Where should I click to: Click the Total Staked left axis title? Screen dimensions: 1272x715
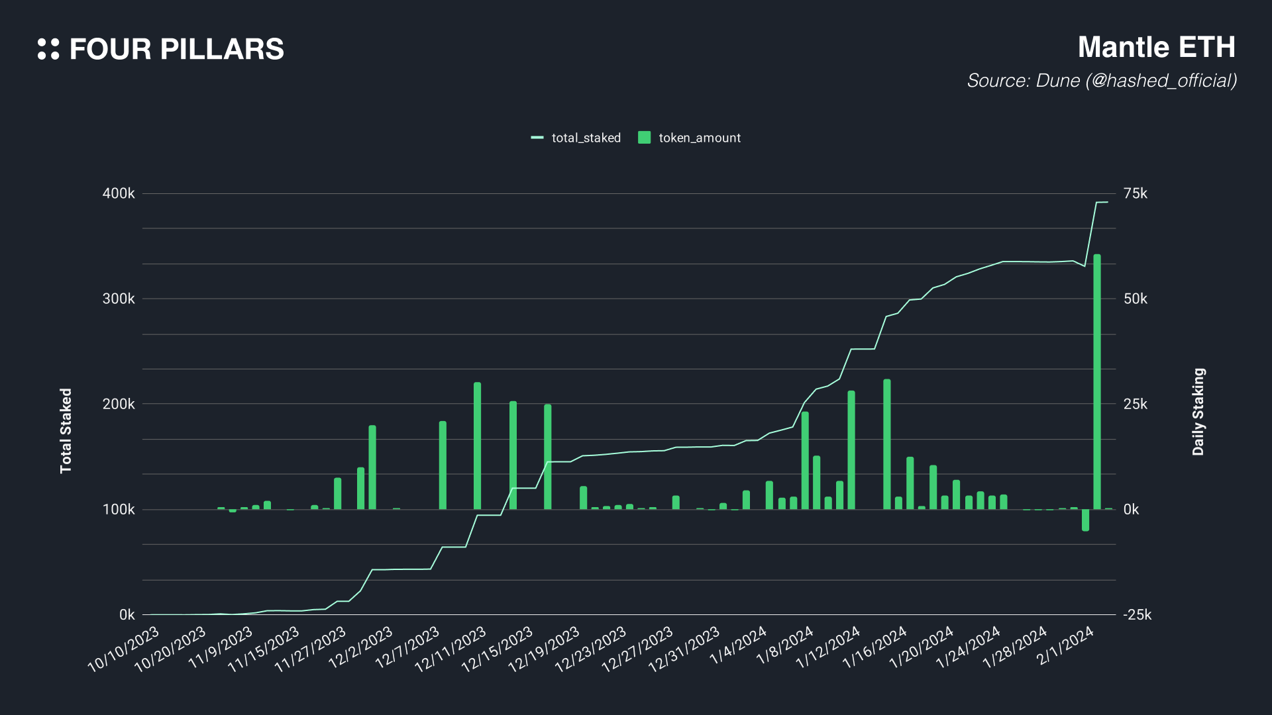(x=66, y=430)
